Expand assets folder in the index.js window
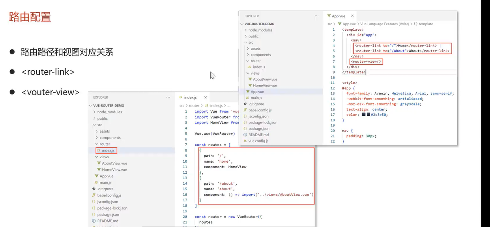The height and width of the screenshot is (227, 490). [105, 131]
